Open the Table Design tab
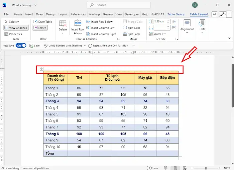This screenshot has width=234, height=170. [176, 14]
